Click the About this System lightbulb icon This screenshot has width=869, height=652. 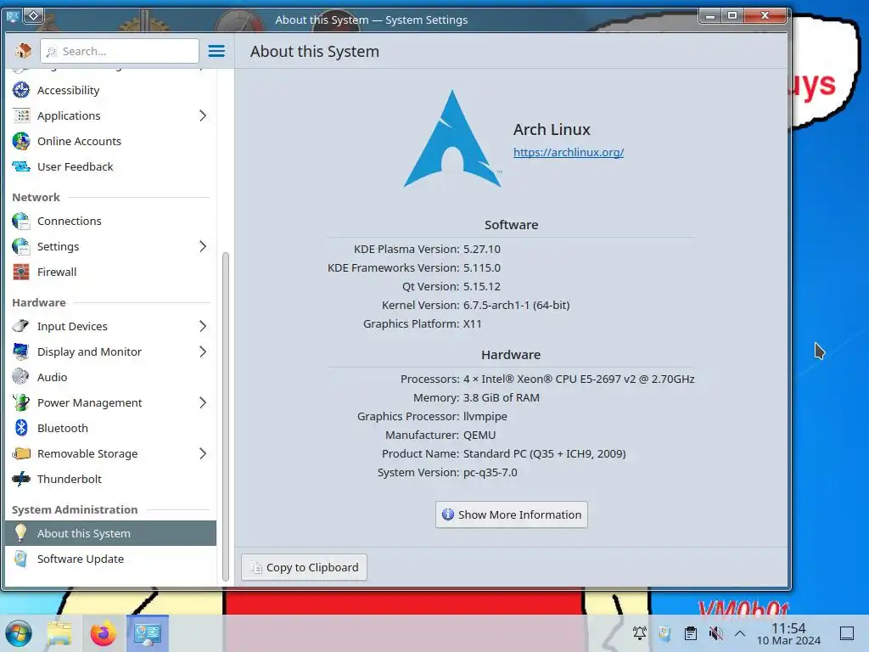click(x=21, y=533)
